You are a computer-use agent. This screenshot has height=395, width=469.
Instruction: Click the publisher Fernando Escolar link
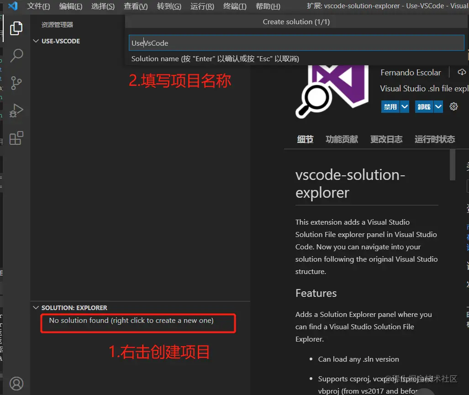(x=411, y=72)
